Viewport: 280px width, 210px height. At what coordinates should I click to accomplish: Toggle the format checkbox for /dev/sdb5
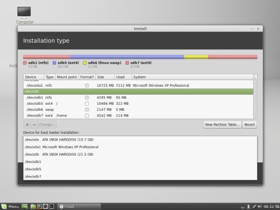pos(87,104)
